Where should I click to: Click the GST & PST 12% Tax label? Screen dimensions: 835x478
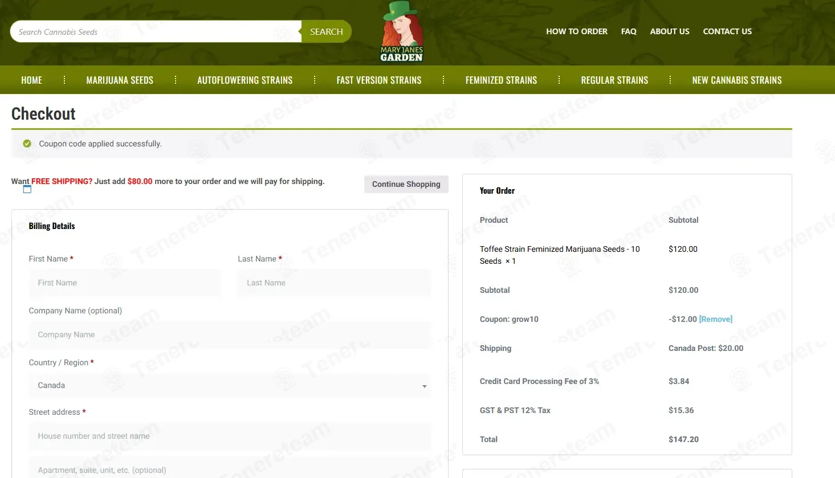coord(515,410)
